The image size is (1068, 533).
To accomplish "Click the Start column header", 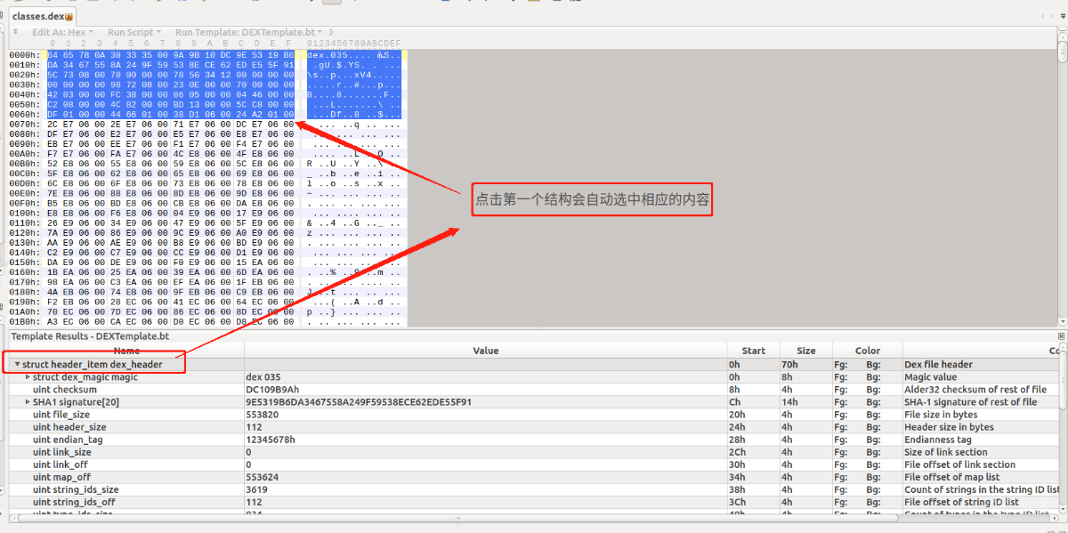I will point(753,351).
